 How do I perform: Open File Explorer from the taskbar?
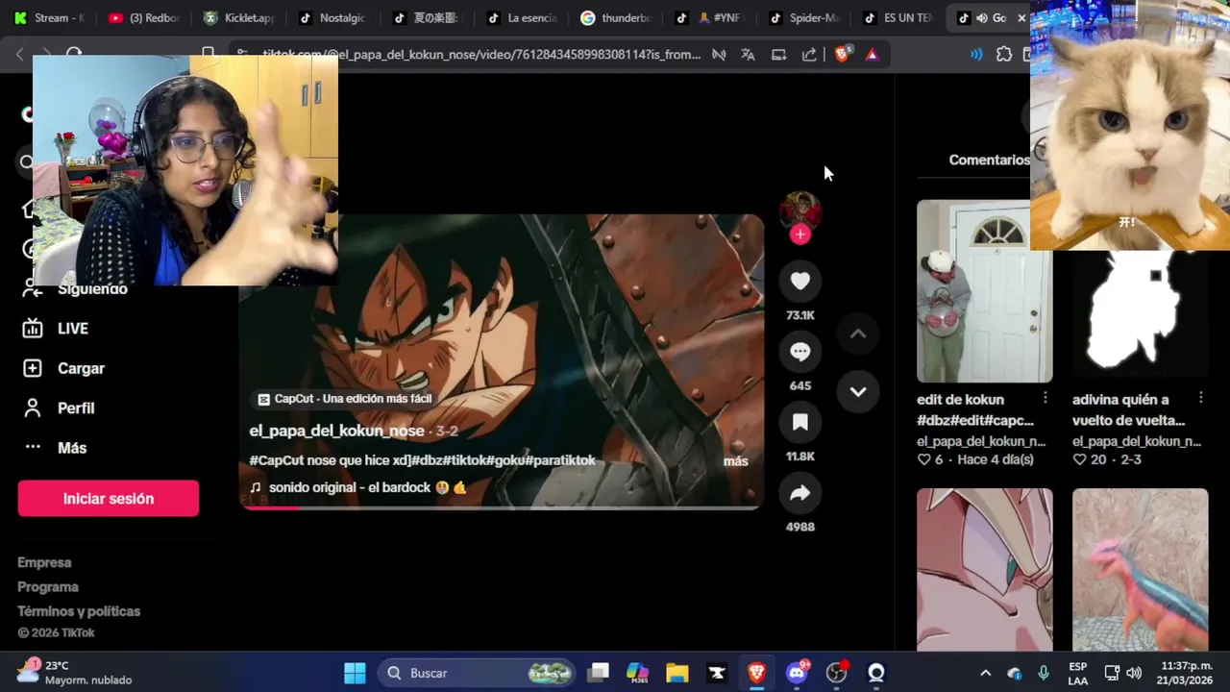pyautogui.click(x=677, y=673)
